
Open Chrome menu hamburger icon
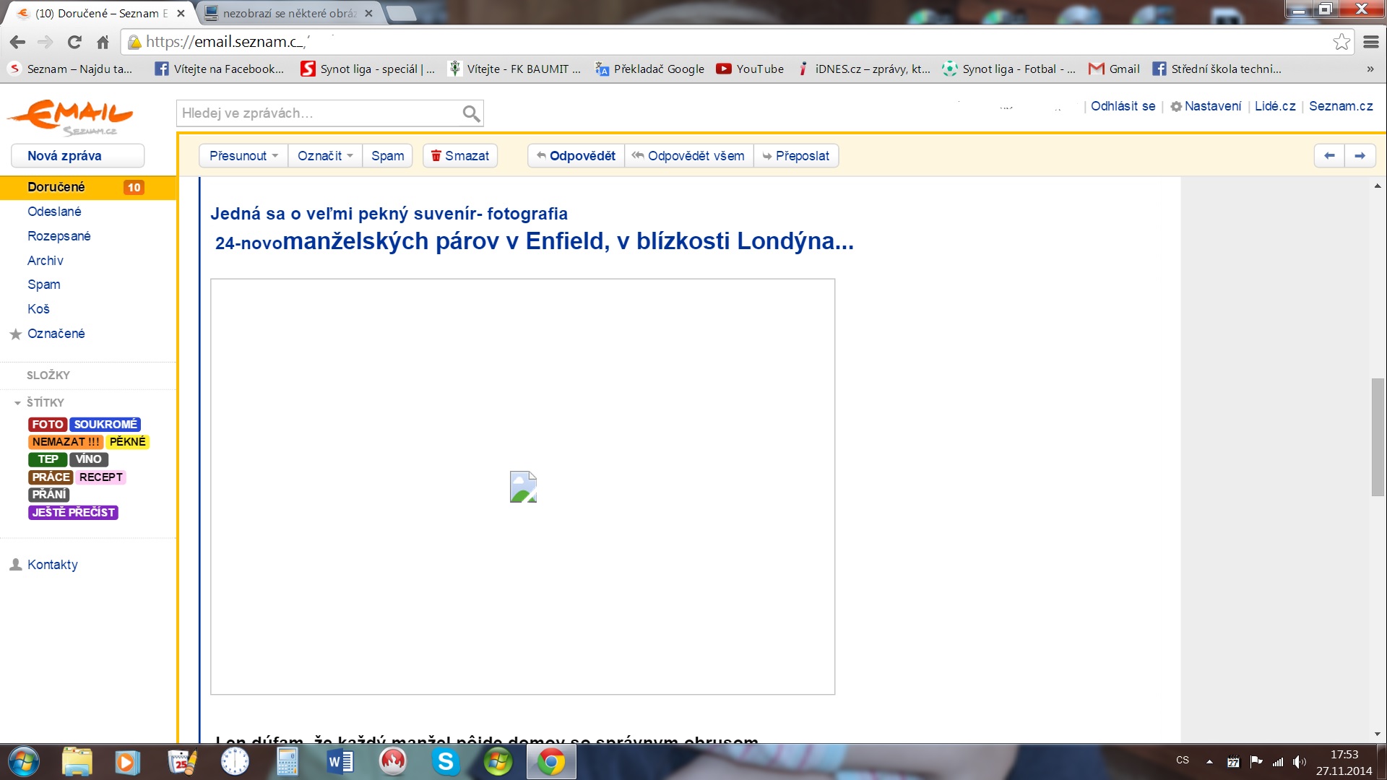(1371, 42)
